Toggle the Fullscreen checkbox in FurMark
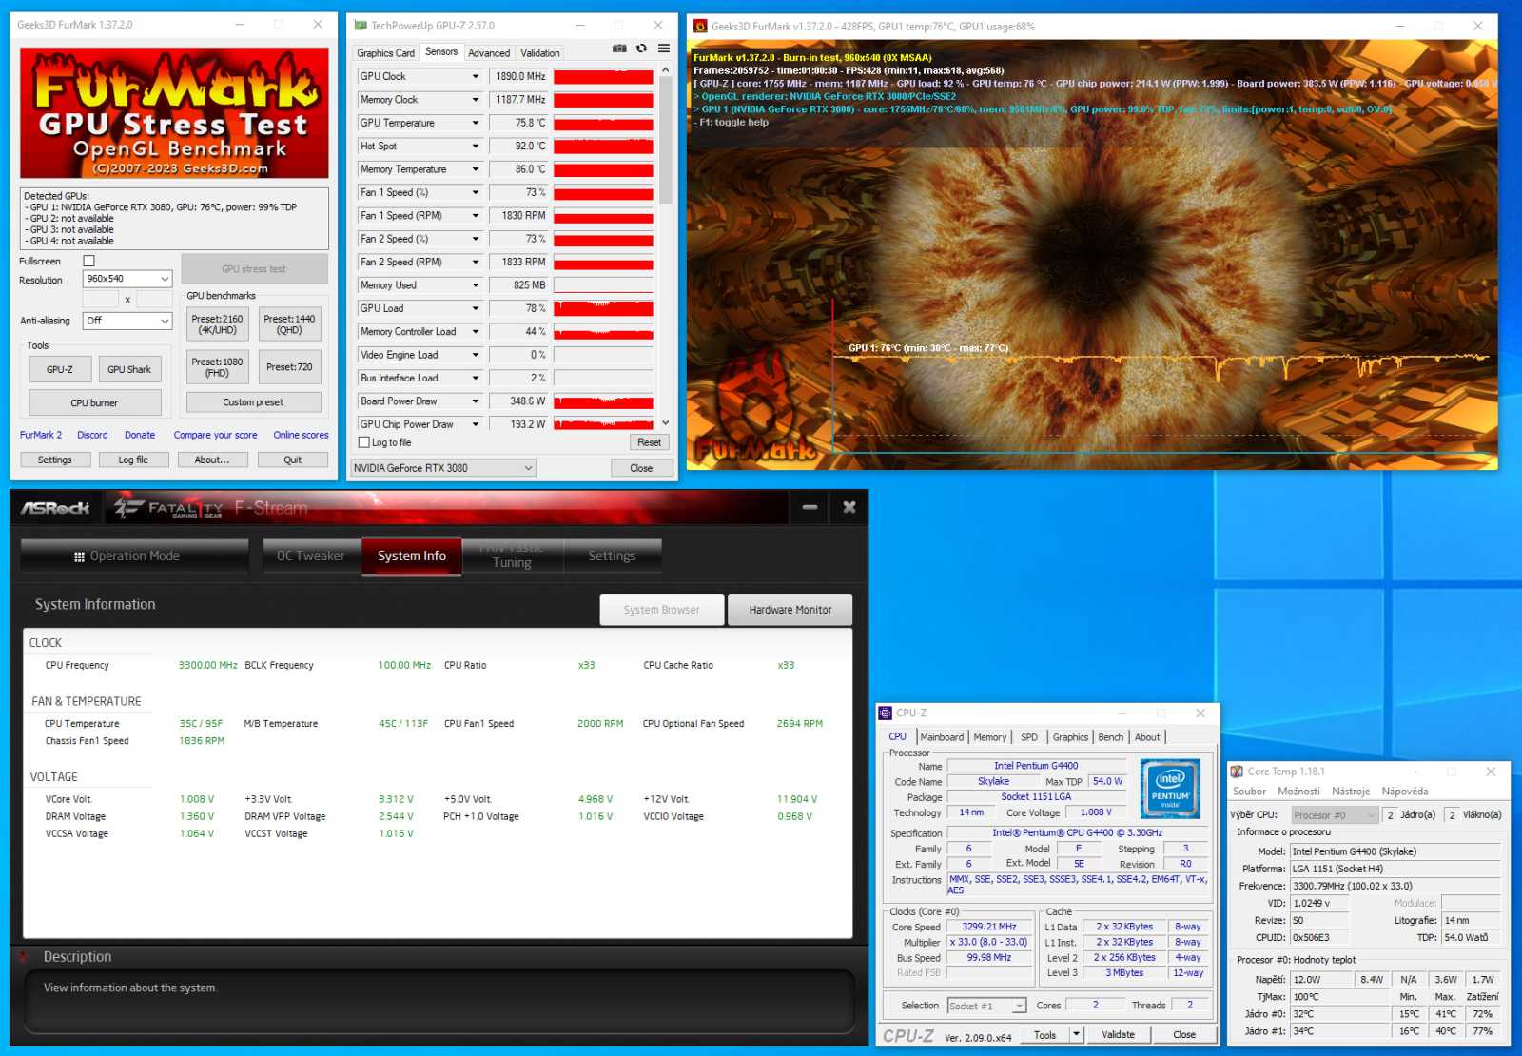Screen dimensions: 1522x1056 [x=89, y=261]
